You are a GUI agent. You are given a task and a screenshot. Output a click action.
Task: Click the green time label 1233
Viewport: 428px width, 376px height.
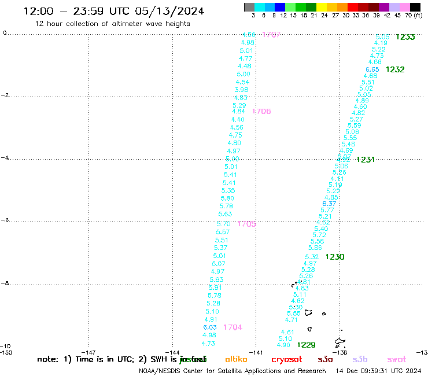(x=405, y=37)
